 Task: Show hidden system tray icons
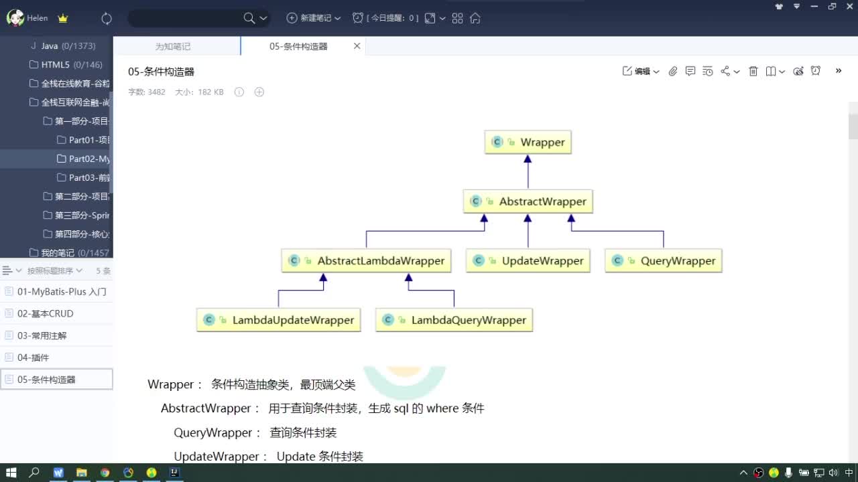pyautogui.click(x=743, y=473)
